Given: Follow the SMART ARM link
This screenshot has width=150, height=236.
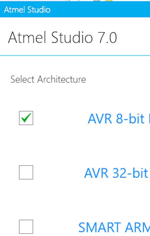Looking at the screenshot, I should click(x=114, y=227).
